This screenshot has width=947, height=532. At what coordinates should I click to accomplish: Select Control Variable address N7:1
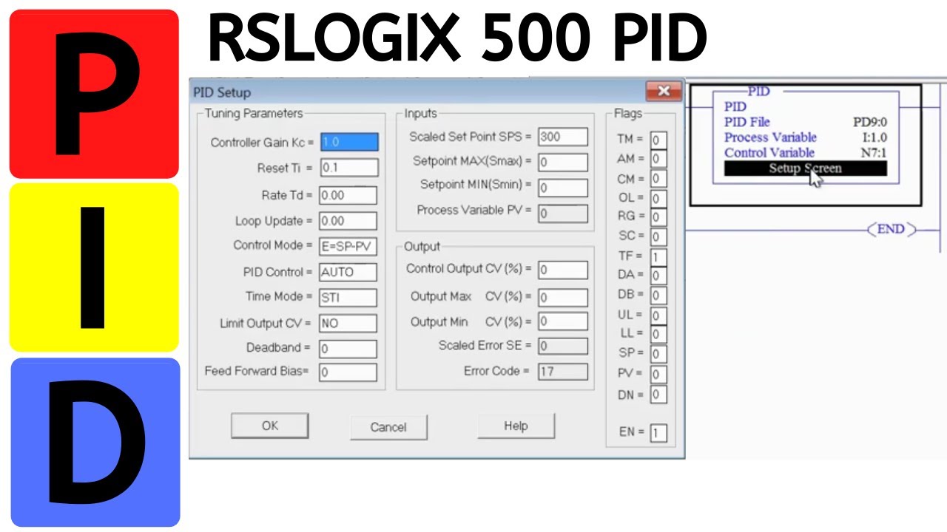[874, 153]
